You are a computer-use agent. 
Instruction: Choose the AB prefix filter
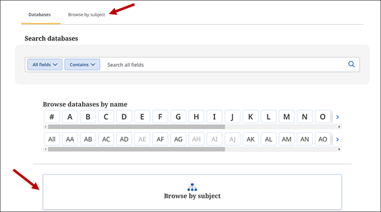tap(88, 139)
